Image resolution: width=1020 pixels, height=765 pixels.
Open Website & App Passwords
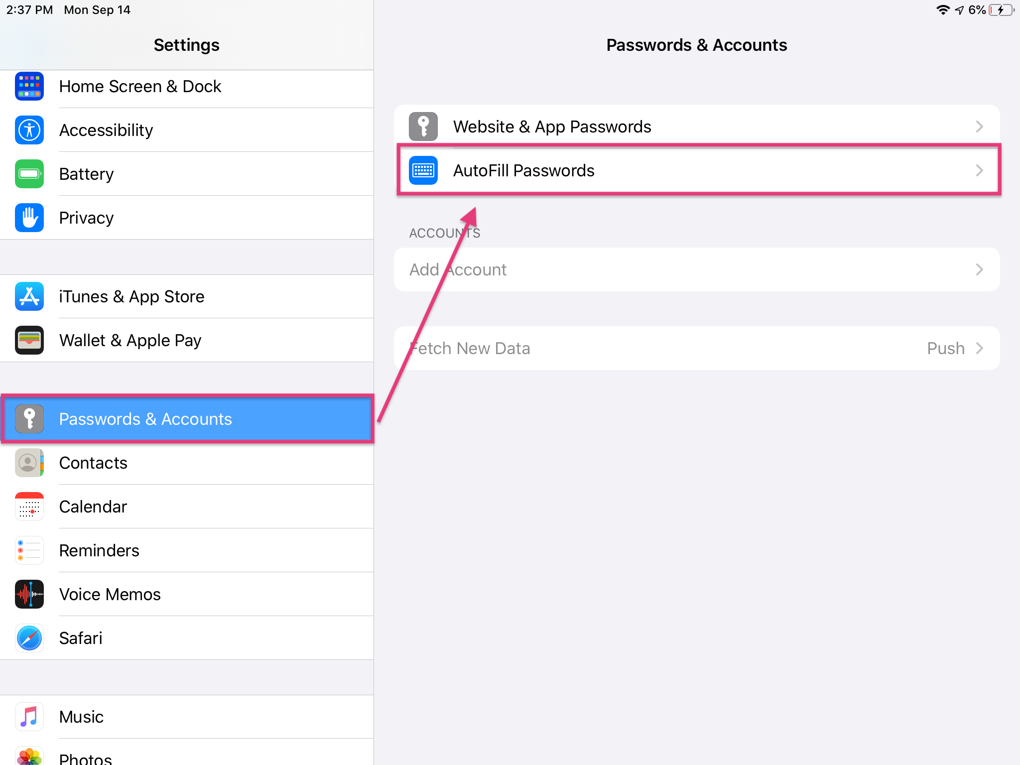coord(697,127)
